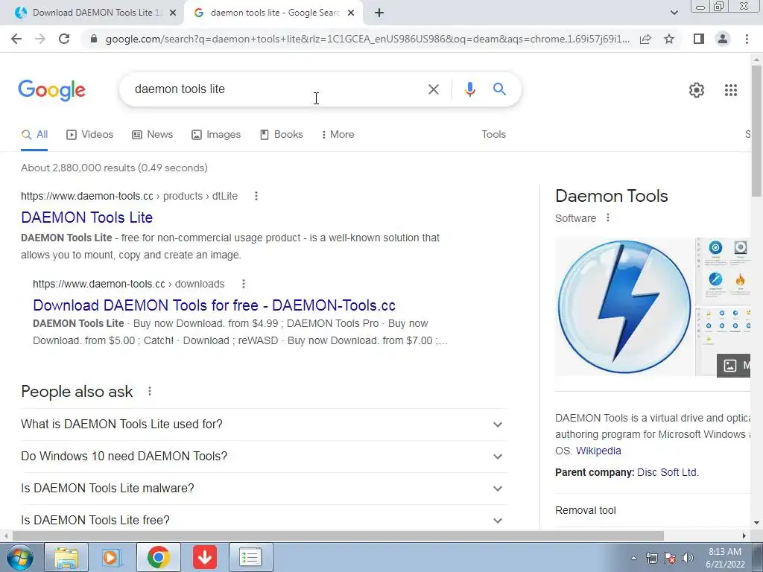Show hidden system tray icons
Screen dimensions: 763x572
pyautogui.click(x=633, y=558)
